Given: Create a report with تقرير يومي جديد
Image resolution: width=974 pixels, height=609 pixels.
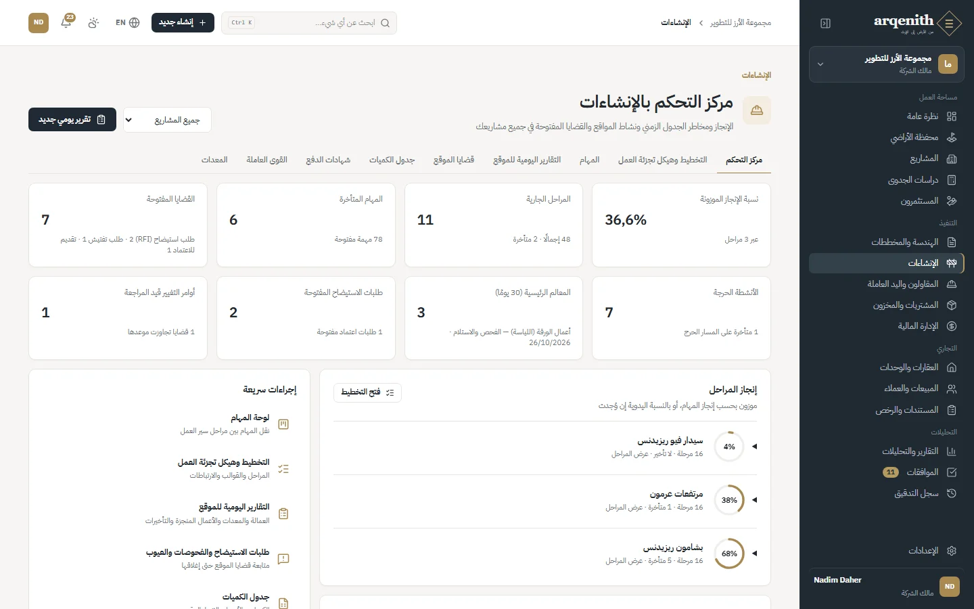Looking at the screenshot, I should pyautogui.click(x=72, y=120).
